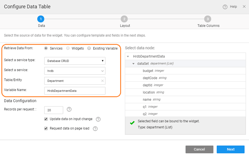
Task: Open the hrdb service dropdown
Action: 75,71
